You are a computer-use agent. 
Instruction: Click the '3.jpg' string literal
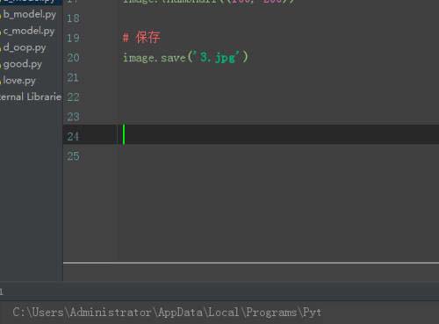tap(217, 57)
